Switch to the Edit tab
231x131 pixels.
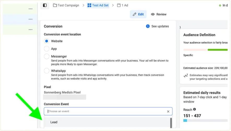tap(138, 14)
